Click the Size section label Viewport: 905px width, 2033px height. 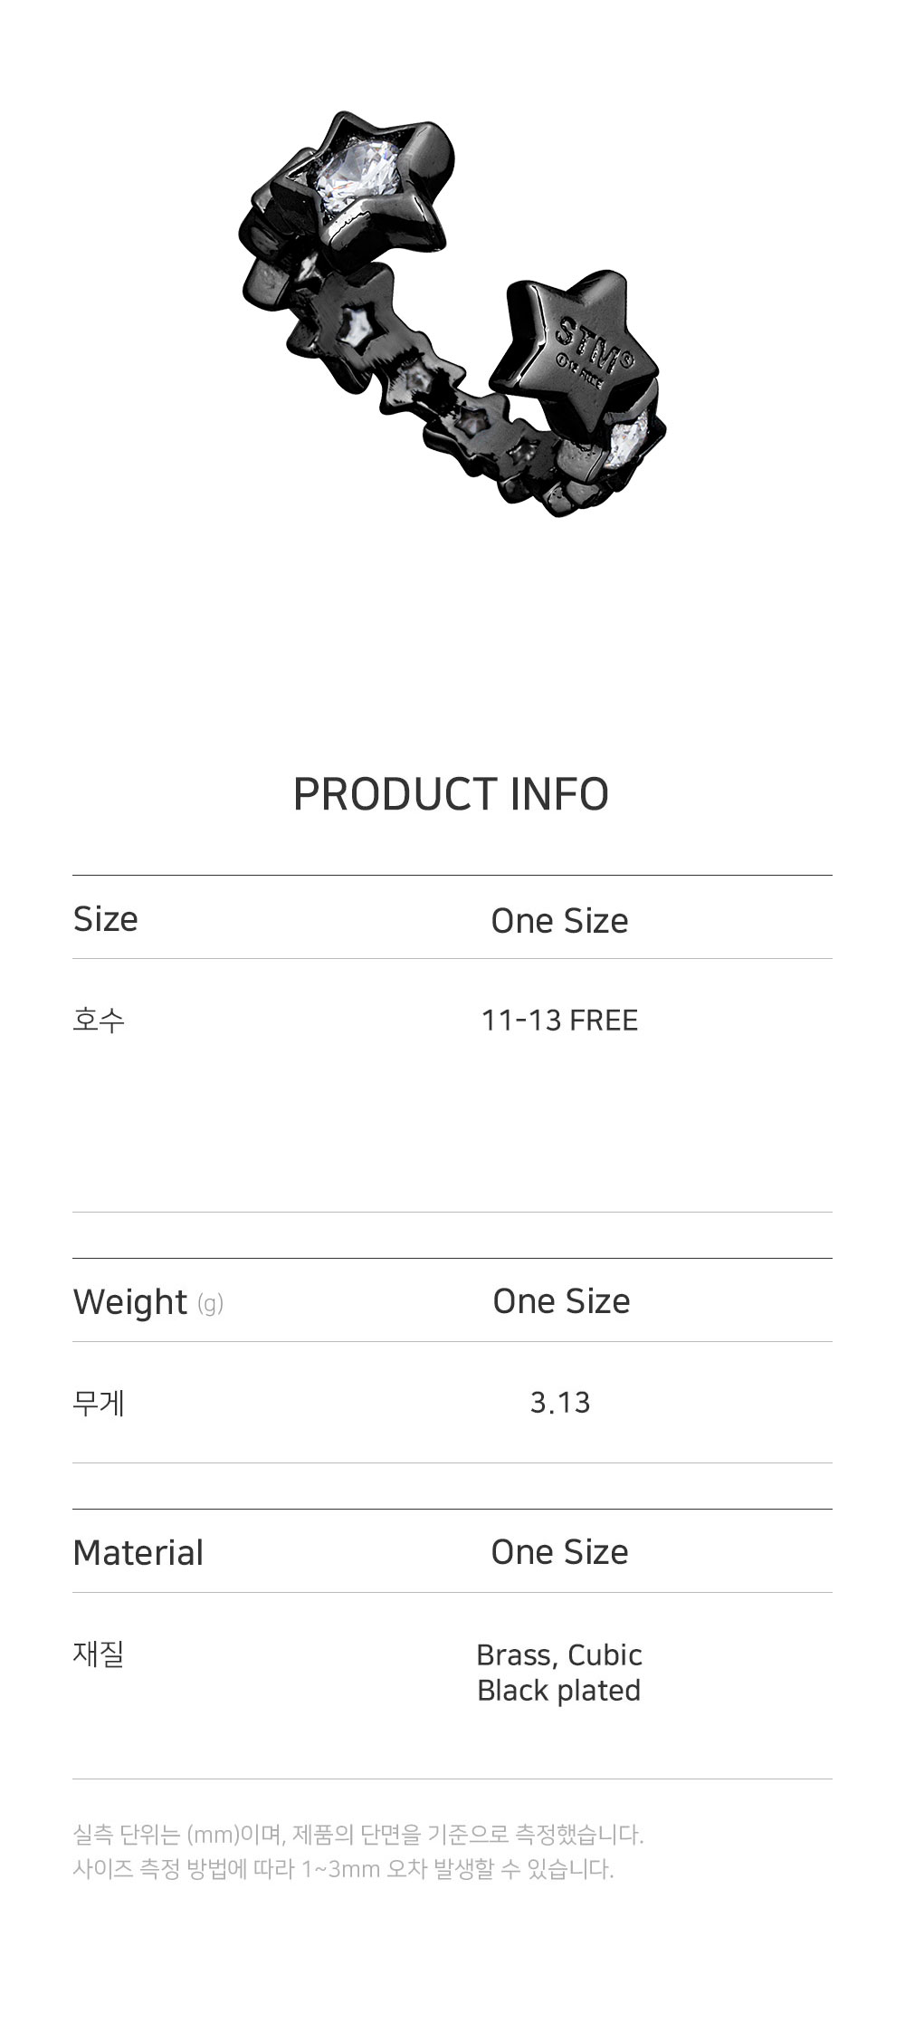point(106,919)
